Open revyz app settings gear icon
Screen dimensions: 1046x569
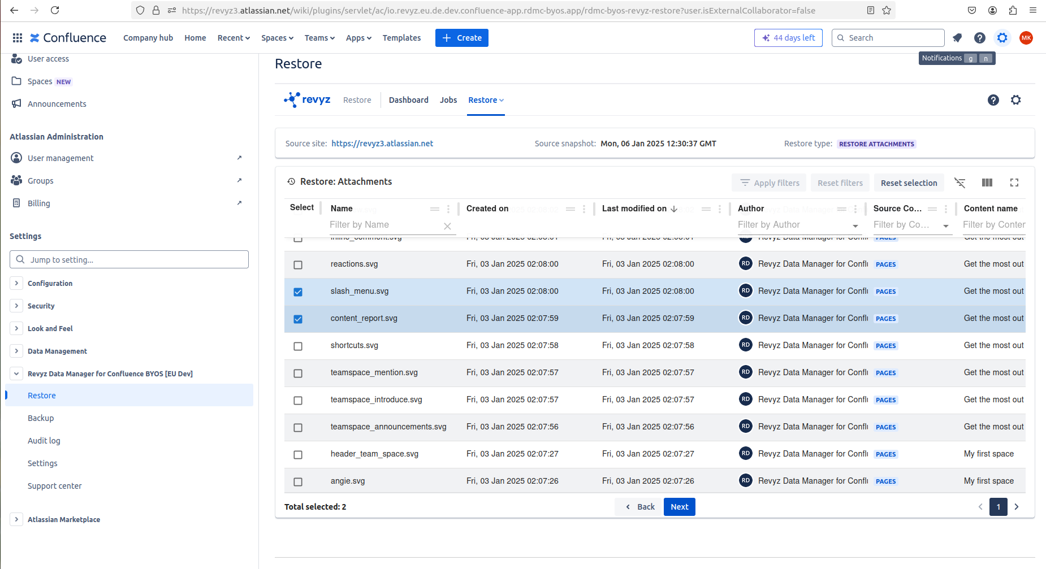pos(1016,100)
